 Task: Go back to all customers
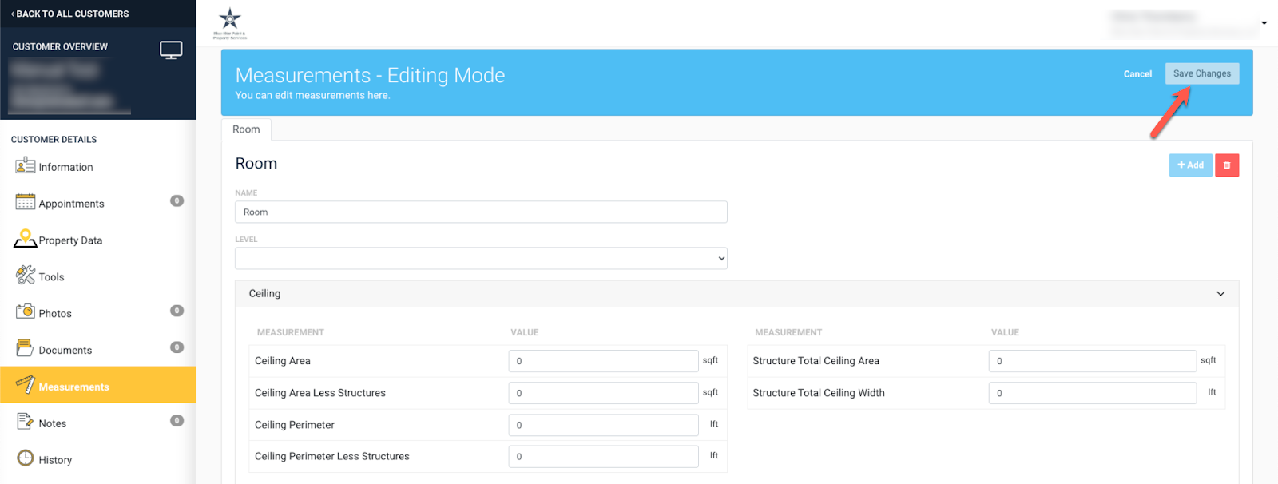point(70,14)
